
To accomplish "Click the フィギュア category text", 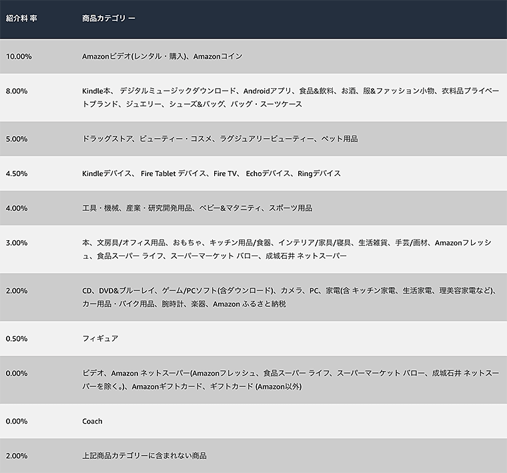I will pyautogui.click(x=100, y=339).
